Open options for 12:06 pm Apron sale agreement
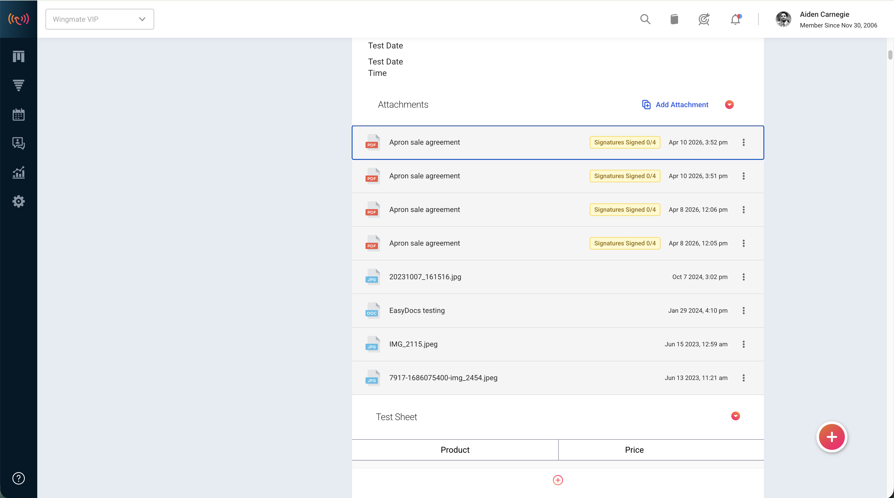The image size is (894, 498). 743,210
